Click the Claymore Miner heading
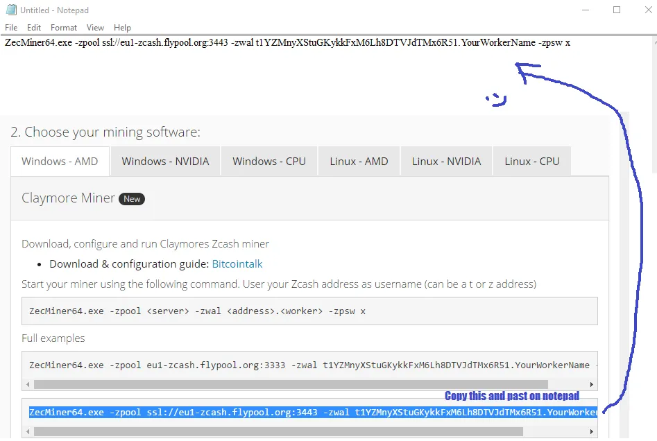657x441 pixels. pos(68,198)
